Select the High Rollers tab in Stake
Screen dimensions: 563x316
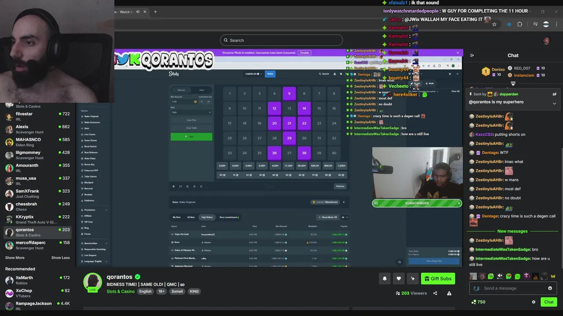coord(207,217)
